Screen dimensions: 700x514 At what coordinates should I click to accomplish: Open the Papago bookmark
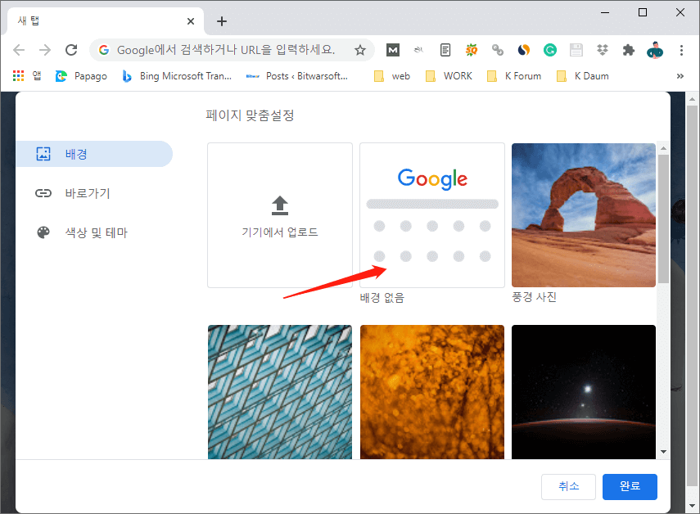81,76
